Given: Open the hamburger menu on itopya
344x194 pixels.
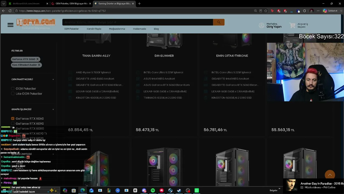Looking at the screenshot, I should pyautogui.click(x=10, y=25).
